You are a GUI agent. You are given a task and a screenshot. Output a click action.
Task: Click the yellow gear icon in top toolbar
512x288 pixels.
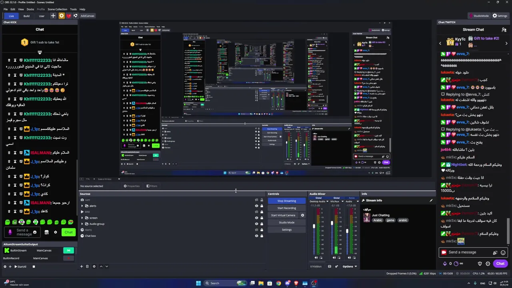click(x=61, y=16)
